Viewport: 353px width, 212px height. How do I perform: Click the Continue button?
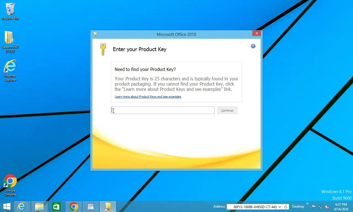click(227, 110)
